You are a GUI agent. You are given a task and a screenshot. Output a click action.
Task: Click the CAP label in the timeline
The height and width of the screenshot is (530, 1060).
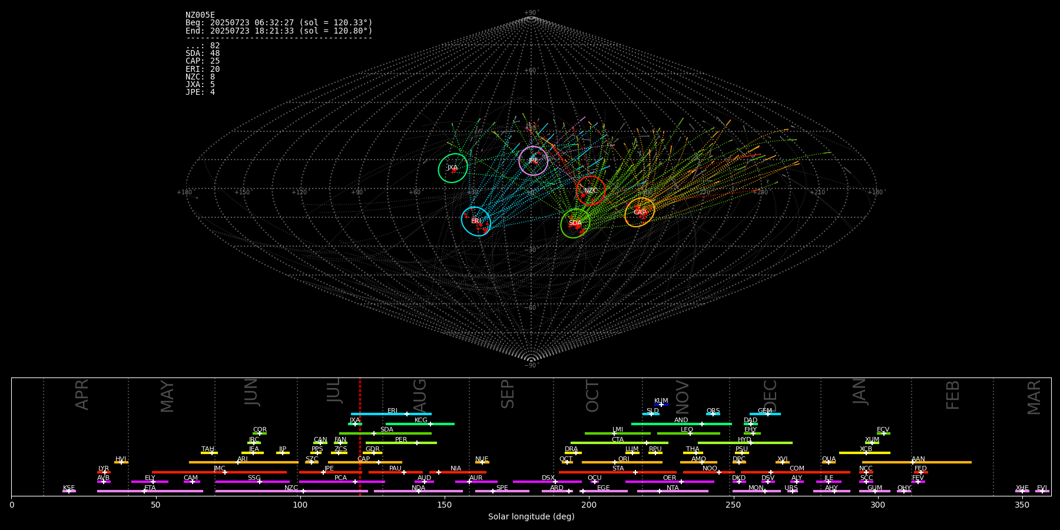click(364, 459)
